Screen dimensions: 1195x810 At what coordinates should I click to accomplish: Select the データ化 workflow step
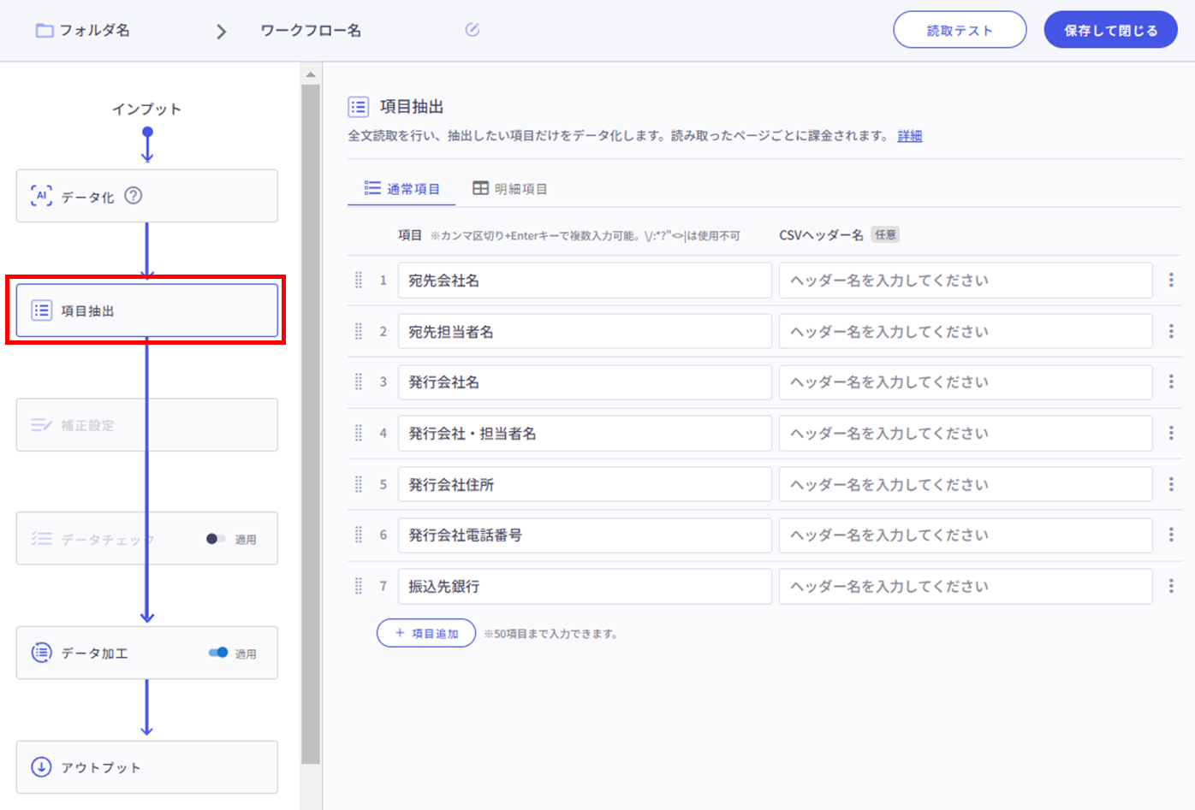[147, 196]
